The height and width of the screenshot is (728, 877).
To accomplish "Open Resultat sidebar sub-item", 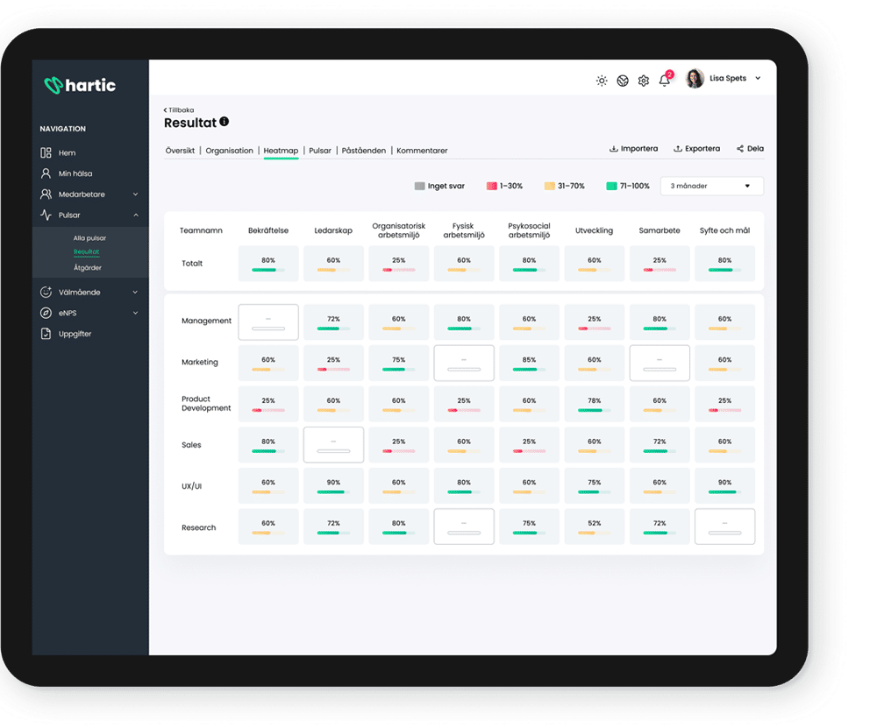I will point(86,252).
